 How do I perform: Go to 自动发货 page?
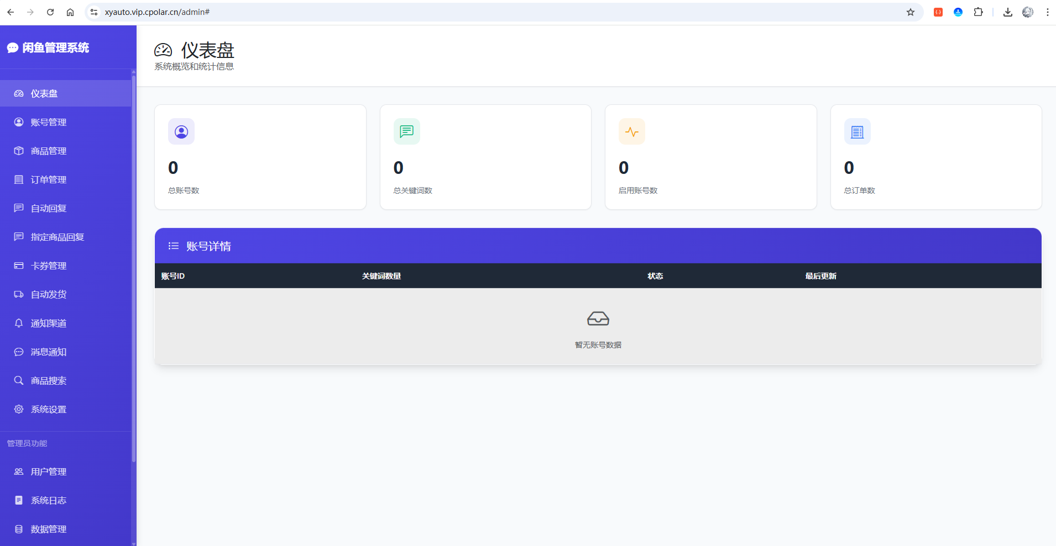coord(66,294)
